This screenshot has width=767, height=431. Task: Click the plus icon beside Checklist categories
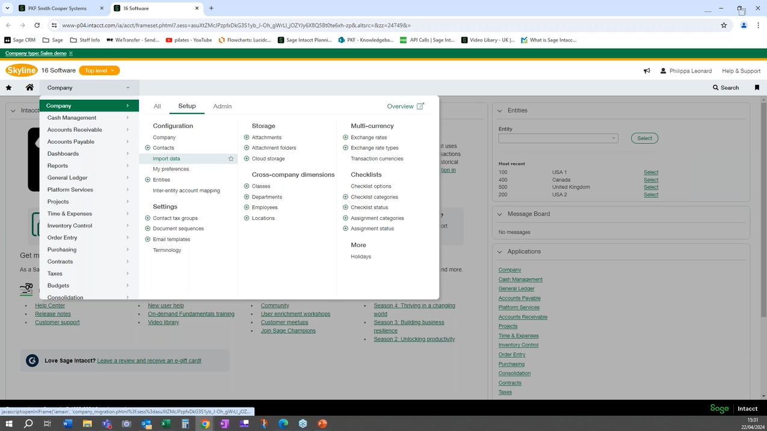[345, 197]
